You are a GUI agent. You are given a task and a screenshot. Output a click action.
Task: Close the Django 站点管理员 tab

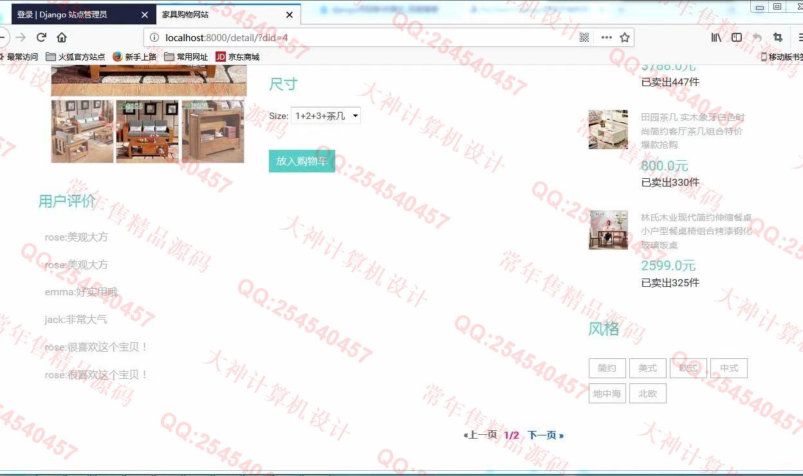pyautogui.click(x=144, y=15)
